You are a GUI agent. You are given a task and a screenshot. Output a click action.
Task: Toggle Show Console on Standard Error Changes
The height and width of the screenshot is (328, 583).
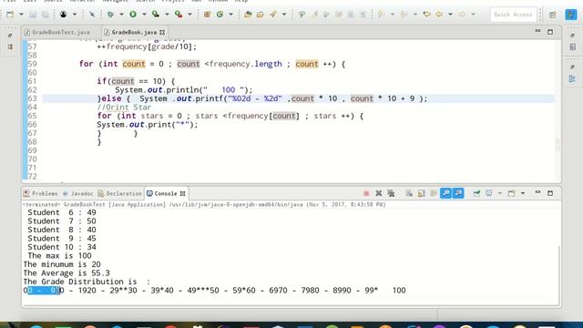458,193
